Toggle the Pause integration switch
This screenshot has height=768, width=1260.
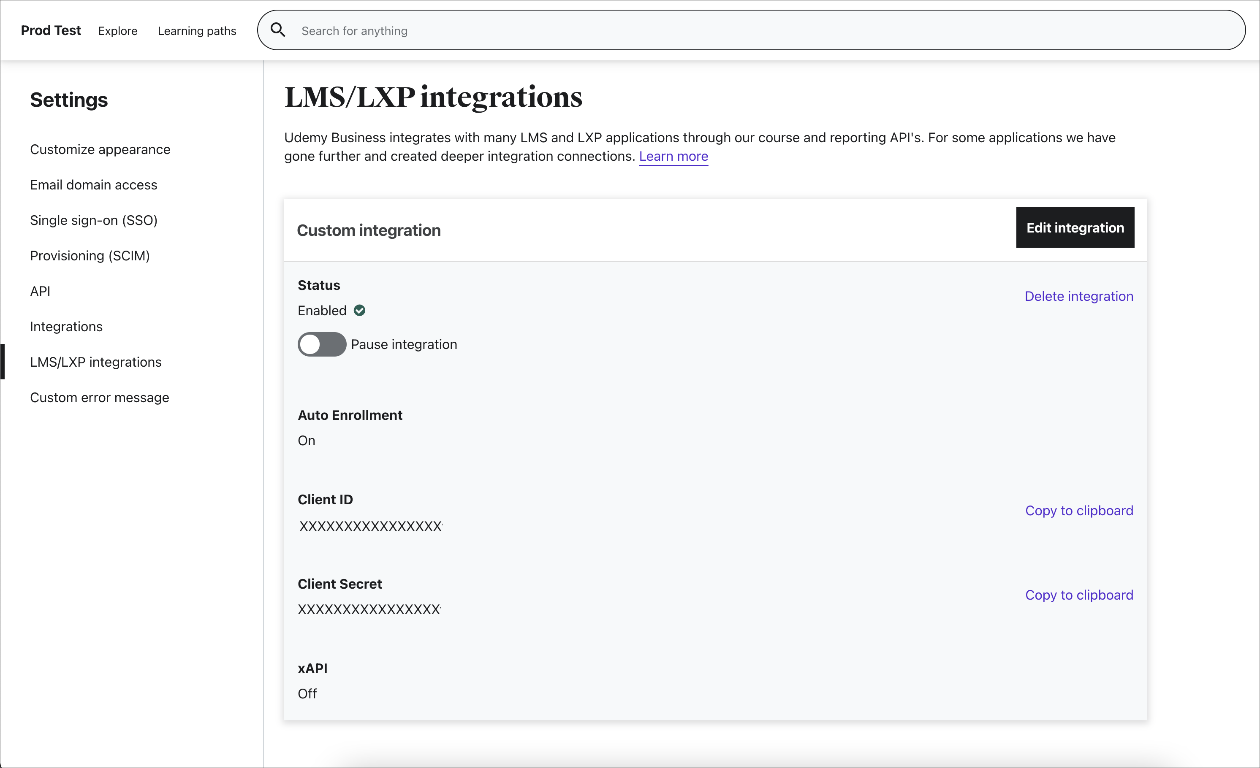pyautogui.click(x=321, y=344)
